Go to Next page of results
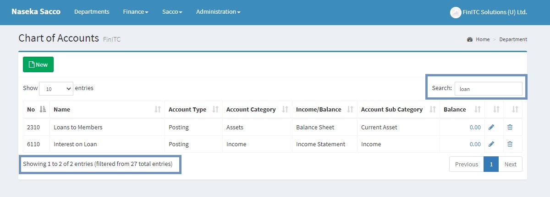 pyautogui.click(x=510, y=164)
